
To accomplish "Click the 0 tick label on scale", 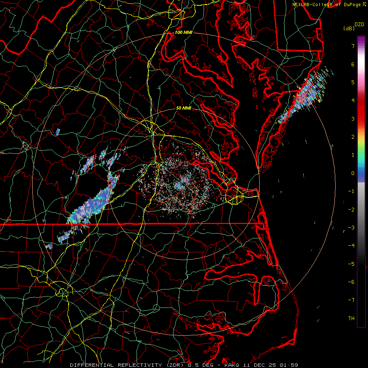I will [x=353, y=173].
